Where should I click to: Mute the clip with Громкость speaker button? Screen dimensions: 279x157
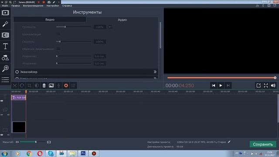coord(110,27)
